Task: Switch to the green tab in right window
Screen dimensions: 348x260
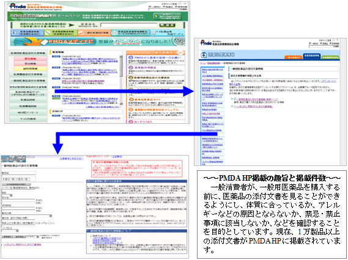Action: click(x=330, y=57)
